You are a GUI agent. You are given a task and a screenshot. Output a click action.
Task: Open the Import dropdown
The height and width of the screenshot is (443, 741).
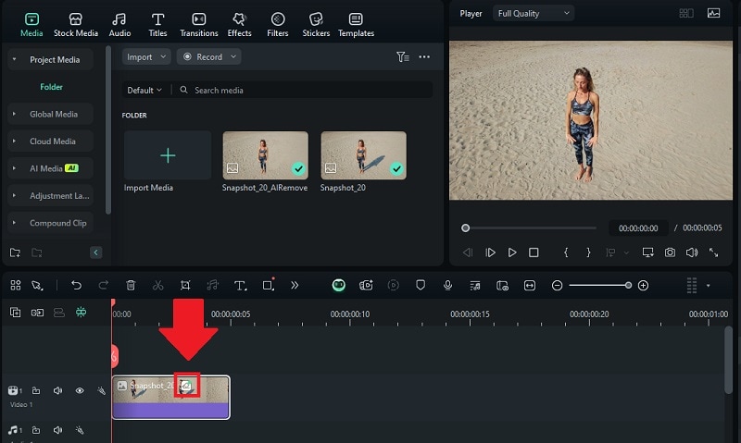[x=146, y=56]
